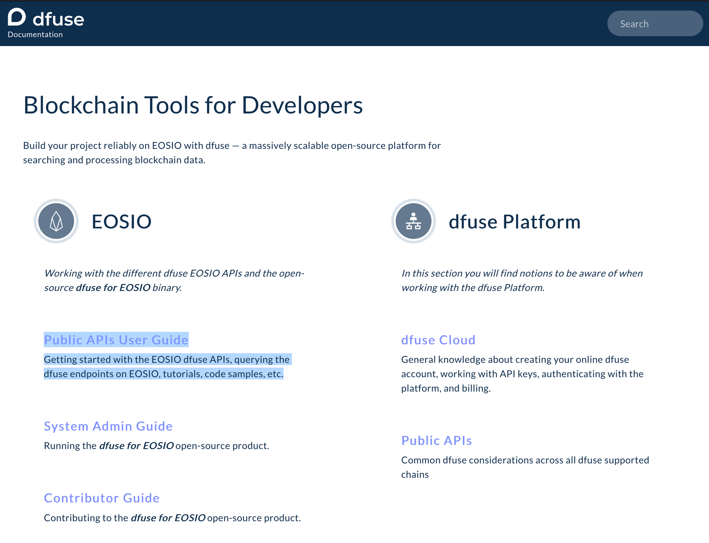Open the Contributor Guide link
The width and height of the screenshot is (709, 543).
tap(102, 498)
